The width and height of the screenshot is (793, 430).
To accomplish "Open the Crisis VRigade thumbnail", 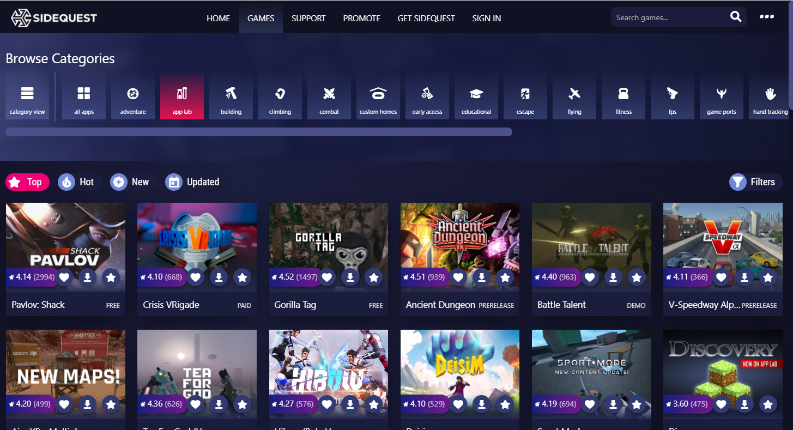I will 197,247.
